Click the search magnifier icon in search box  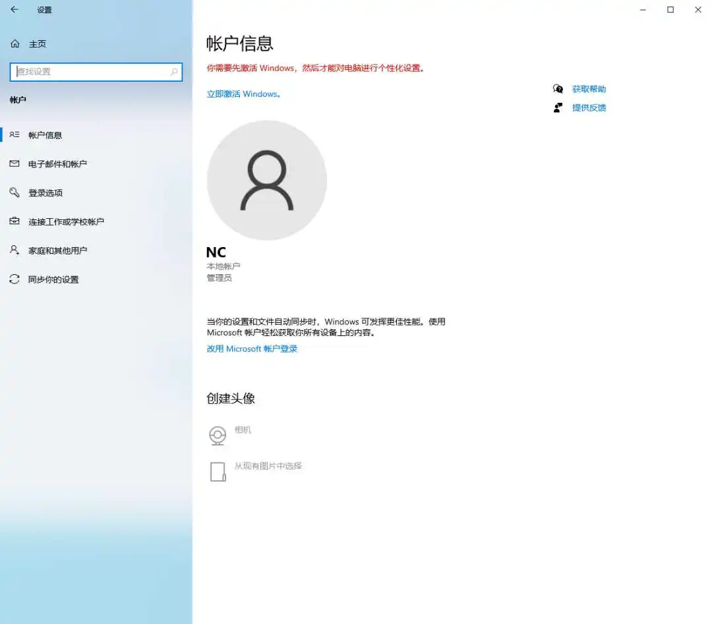[174, 72]
